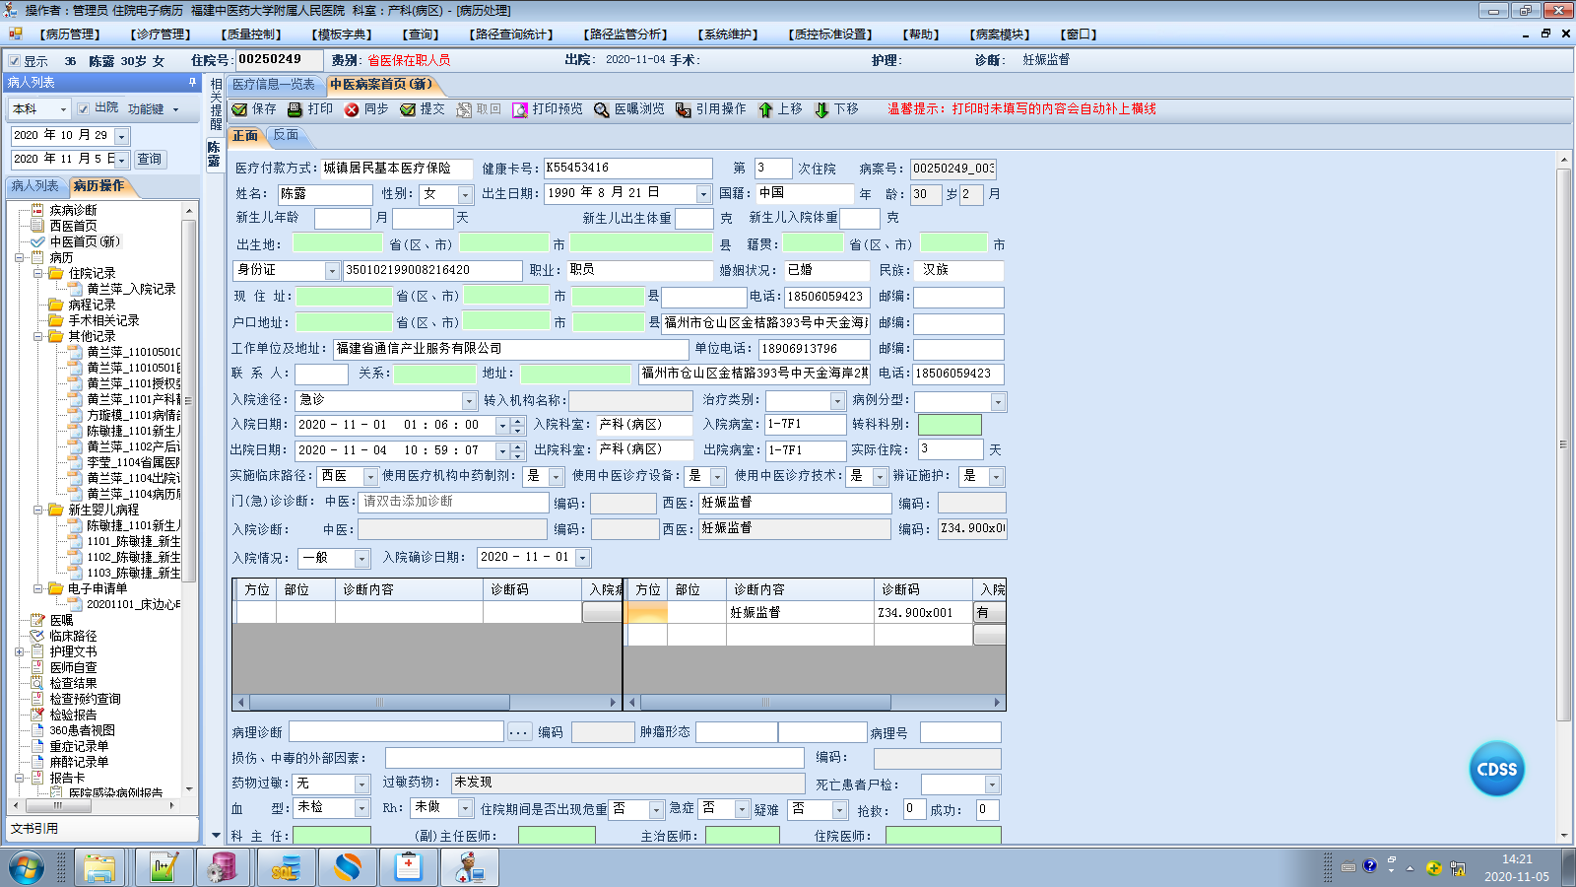Open 西医首页 in the record tree

[73, 226]
